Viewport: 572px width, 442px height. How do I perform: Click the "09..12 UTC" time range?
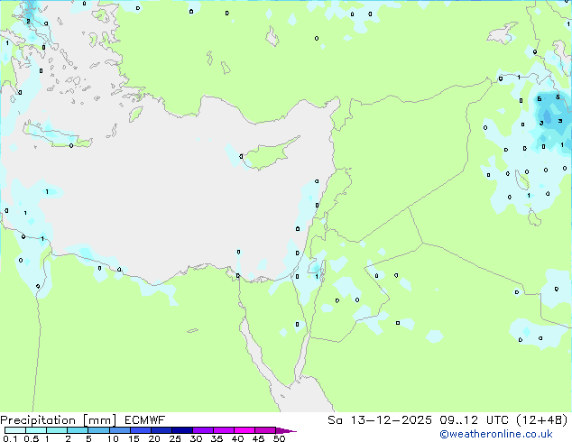474,420
